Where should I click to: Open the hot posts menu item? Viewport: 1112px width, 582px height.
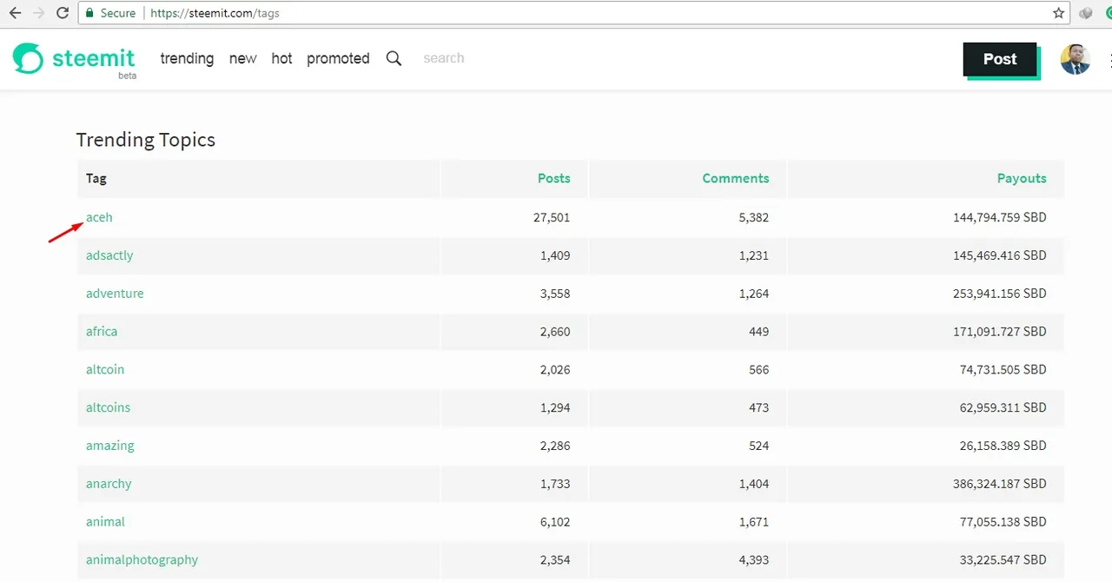pyautogui.click(x=281, y=58)
